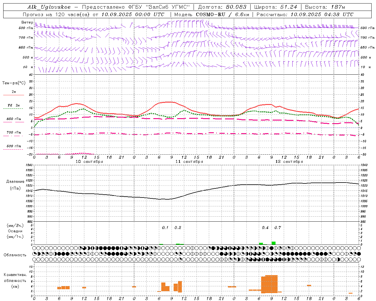Screen dimensions: 376x301
Task: Click the '(мм/3ч.)' units label
Action: (x=15, y=226)
